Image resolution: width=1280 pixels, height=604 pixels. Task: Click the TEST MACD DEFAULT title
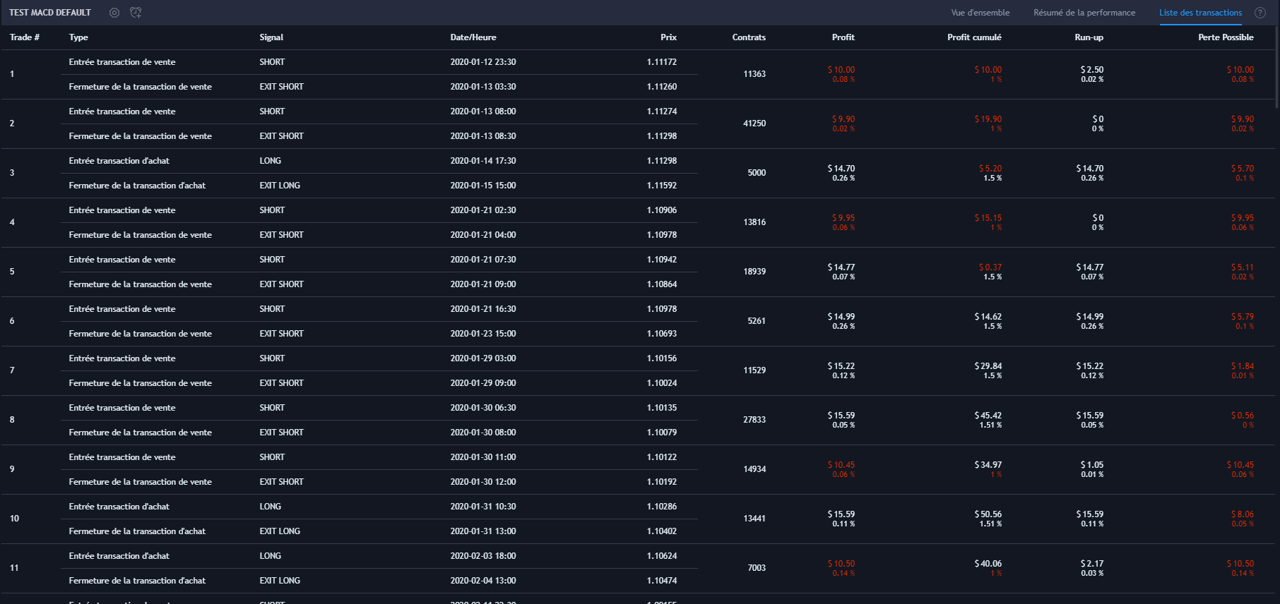tap(50, 13)
